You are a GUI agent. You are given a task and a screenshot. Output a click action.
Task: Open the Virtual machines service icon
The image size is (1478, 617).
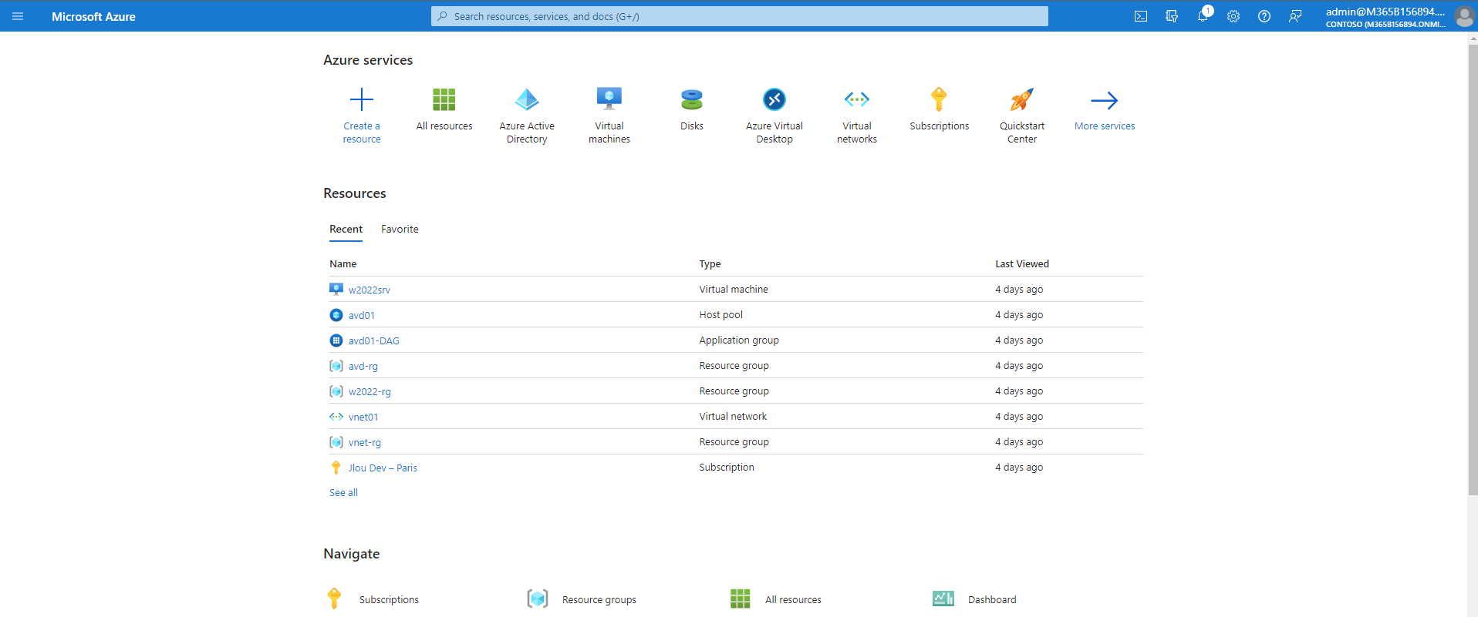coord(609,99)
